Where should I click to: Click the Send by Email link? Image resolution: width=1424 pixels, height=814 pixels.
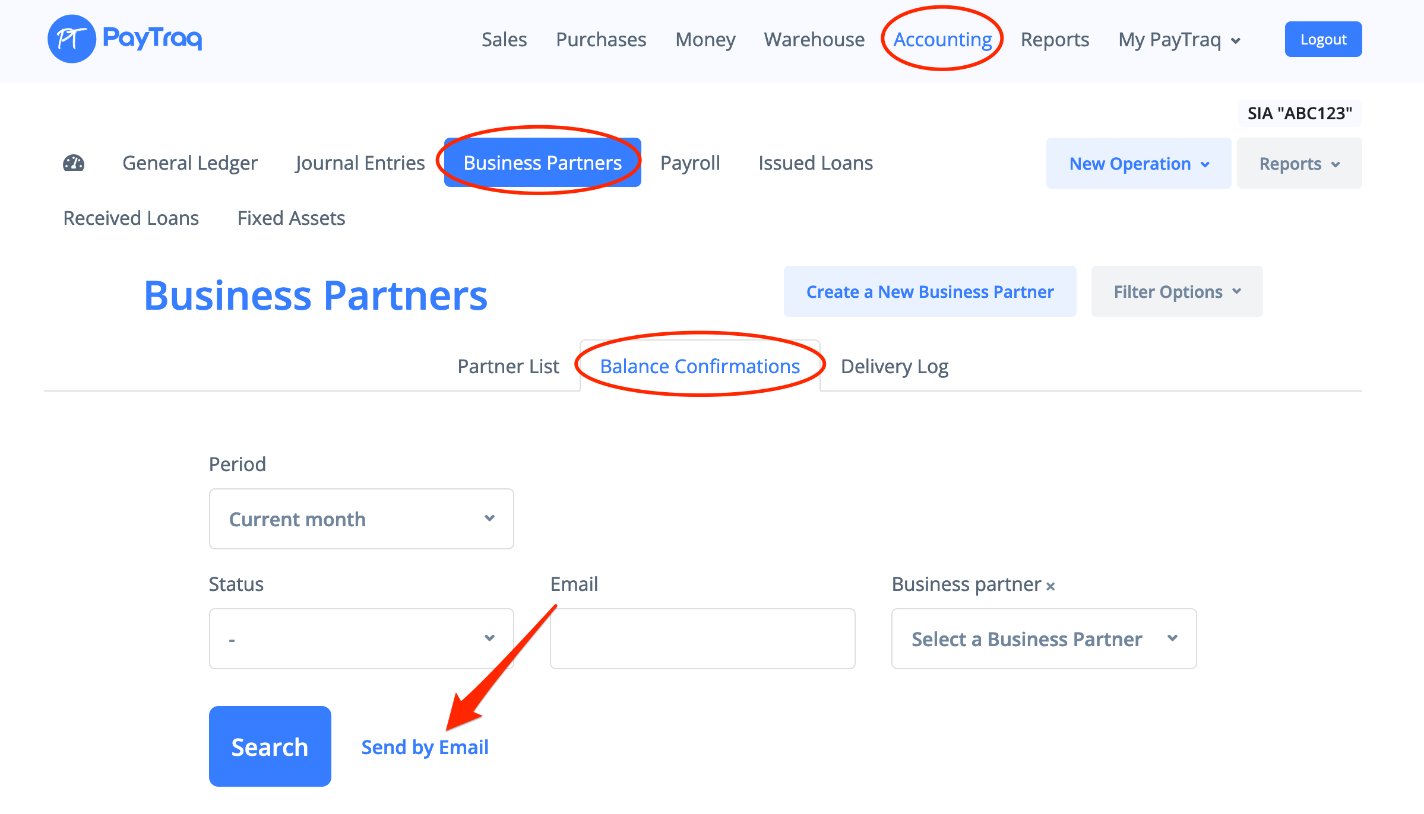click(425, 748)
